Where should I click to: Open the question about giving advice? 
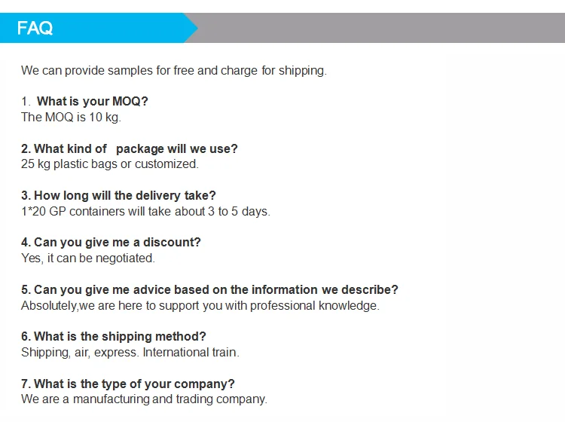coord(209,289)
